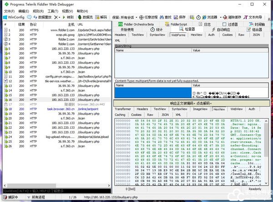Open the 日志 log tab
This screenshot has height=202, width=273.
(205, 24)
